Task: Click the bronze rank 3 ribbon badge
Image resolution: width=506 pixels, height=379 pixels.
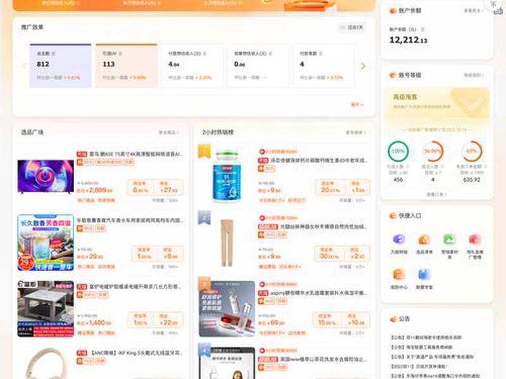Action: pyautogui.click(x=204, y=284)
